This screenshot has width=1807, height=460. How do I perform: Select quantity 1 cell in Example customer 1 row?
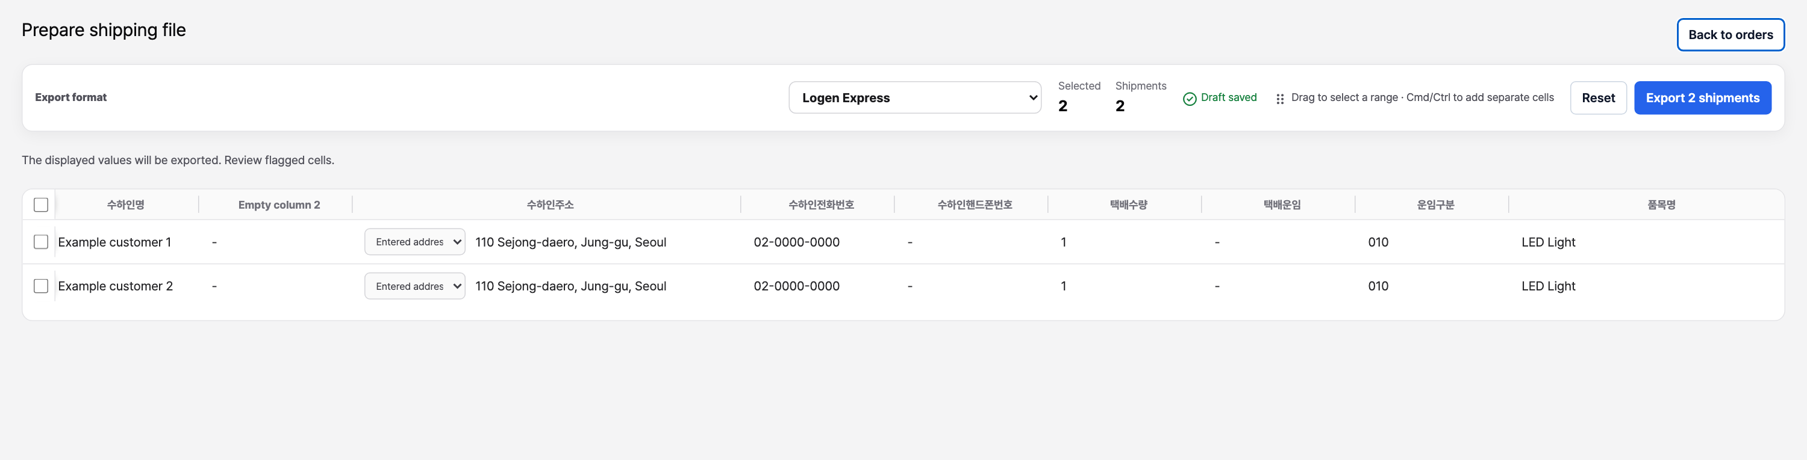click(x=1125, y=242)
